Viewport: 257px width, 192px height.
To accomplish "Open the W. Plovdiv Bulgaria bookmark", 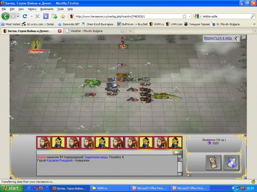I will click(x=226, y=24).
